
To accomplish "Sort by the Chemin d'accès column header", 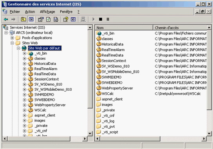I will coord(180,28).
